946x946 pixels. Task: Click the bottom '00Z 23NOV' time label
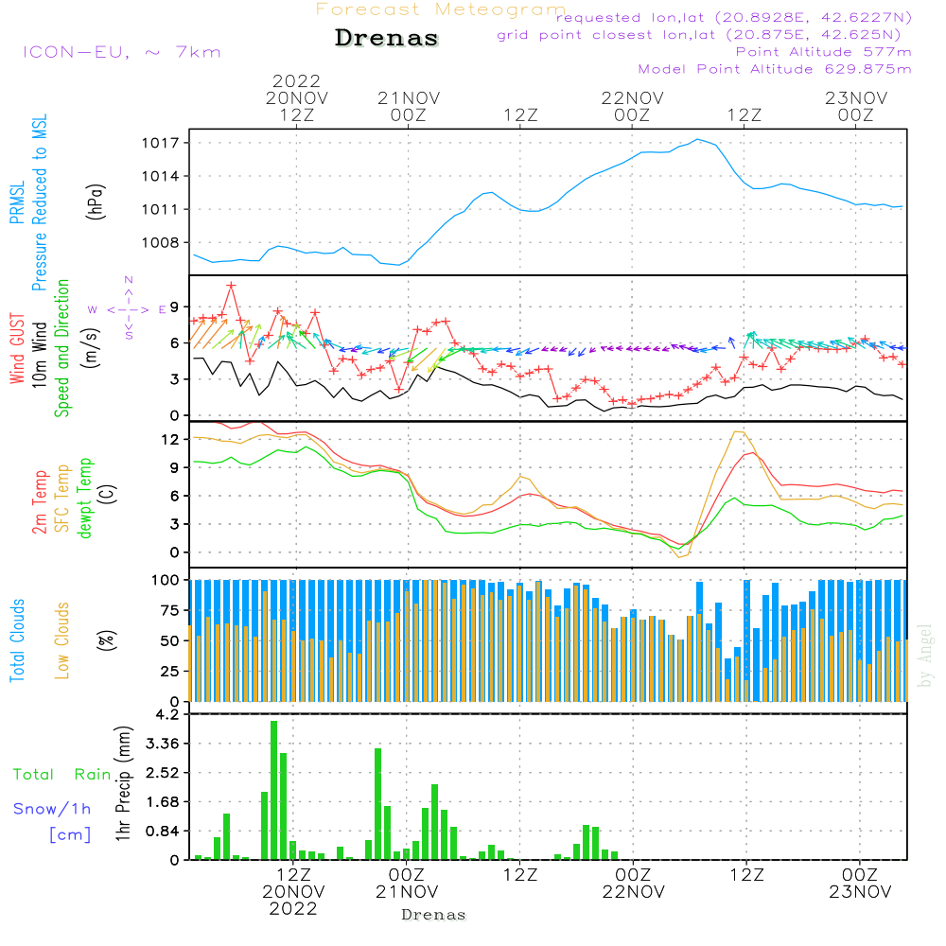860,884
